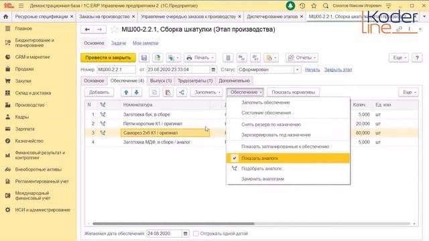Open the history clock icon

click(x=302, y=5)
